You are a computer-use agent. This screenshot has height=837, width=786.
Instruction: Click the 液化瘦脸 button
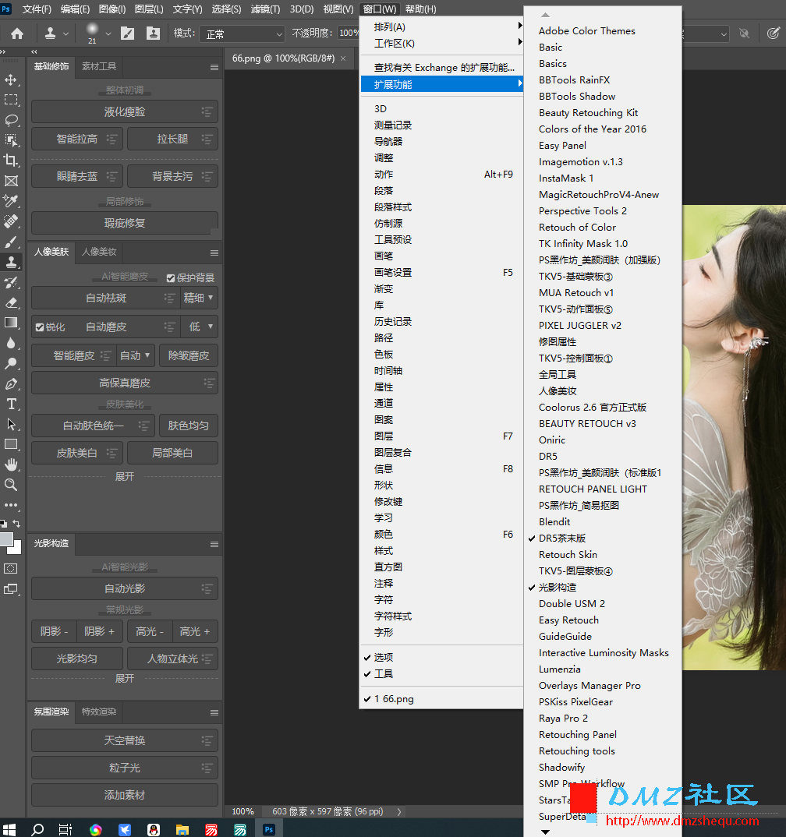[125, 111]
